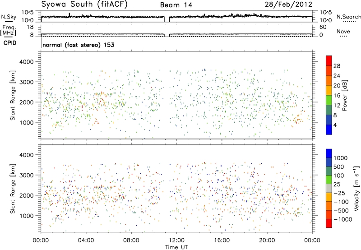Pick the bright blue bottom power colorbar segment

329,130
